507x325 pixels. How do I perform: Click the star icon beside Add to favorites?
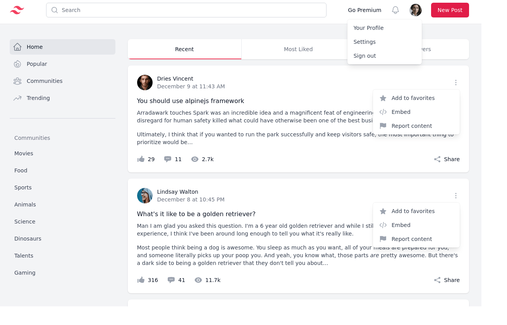click(x=383, y=98)
